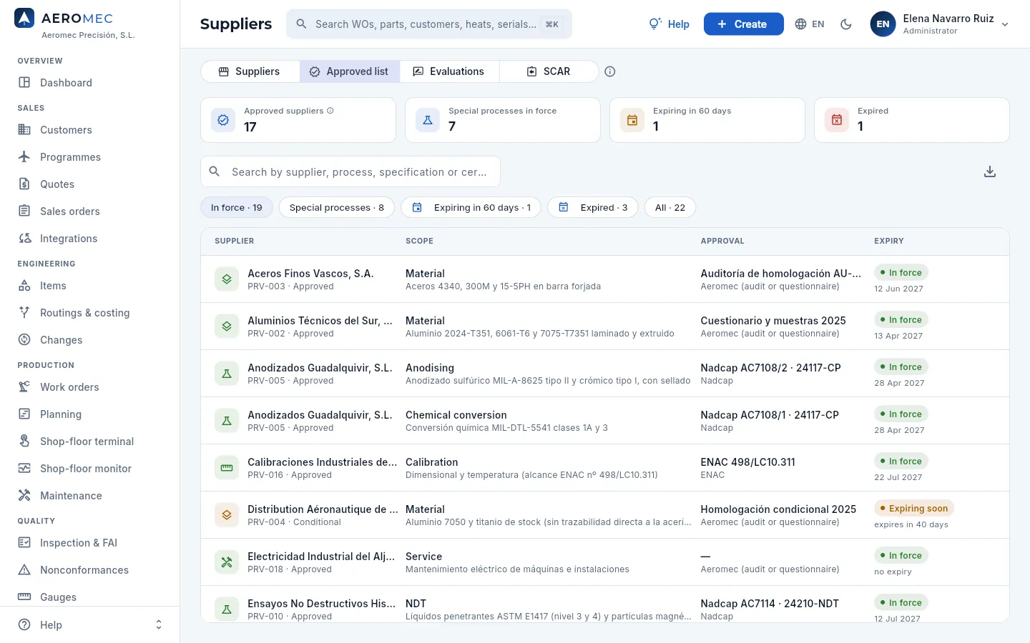Click the Approved suppliers info tooltip icon
The image size is (1030, 643).
pos(330,111)
